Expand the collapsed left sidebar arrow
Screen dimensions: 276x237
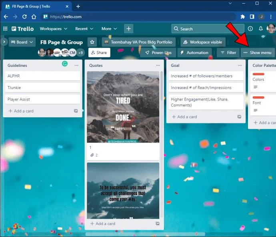pos(4,42)
